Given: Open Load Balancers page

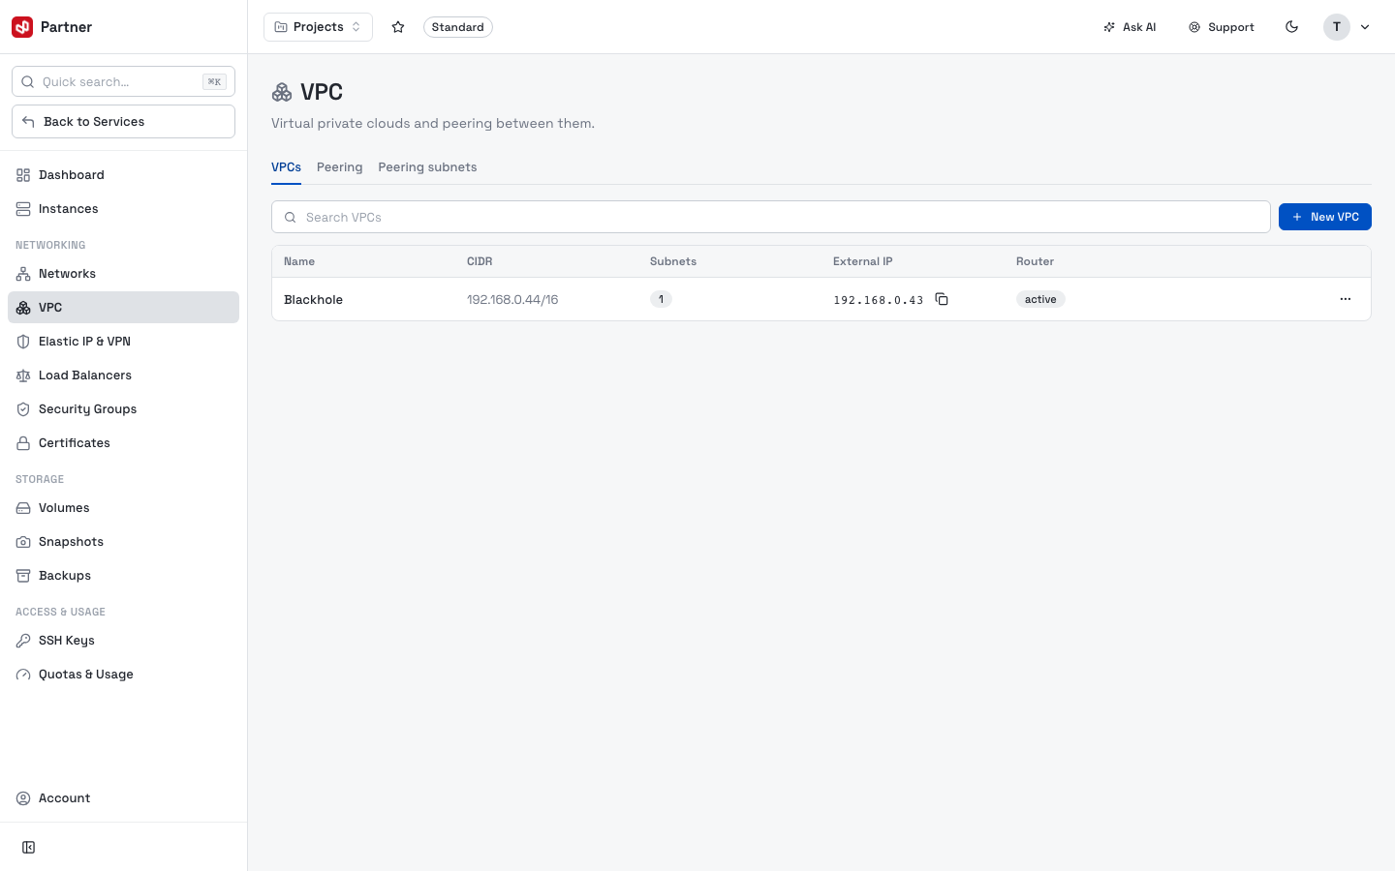Looking at the screenshot, I should click(x=123, y=375).
